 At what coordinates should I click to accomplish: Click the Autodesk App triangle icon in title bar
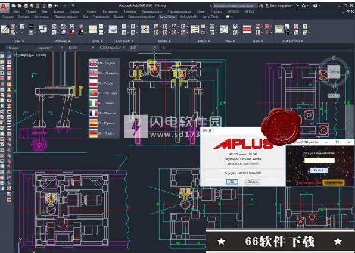click(304, 6)
